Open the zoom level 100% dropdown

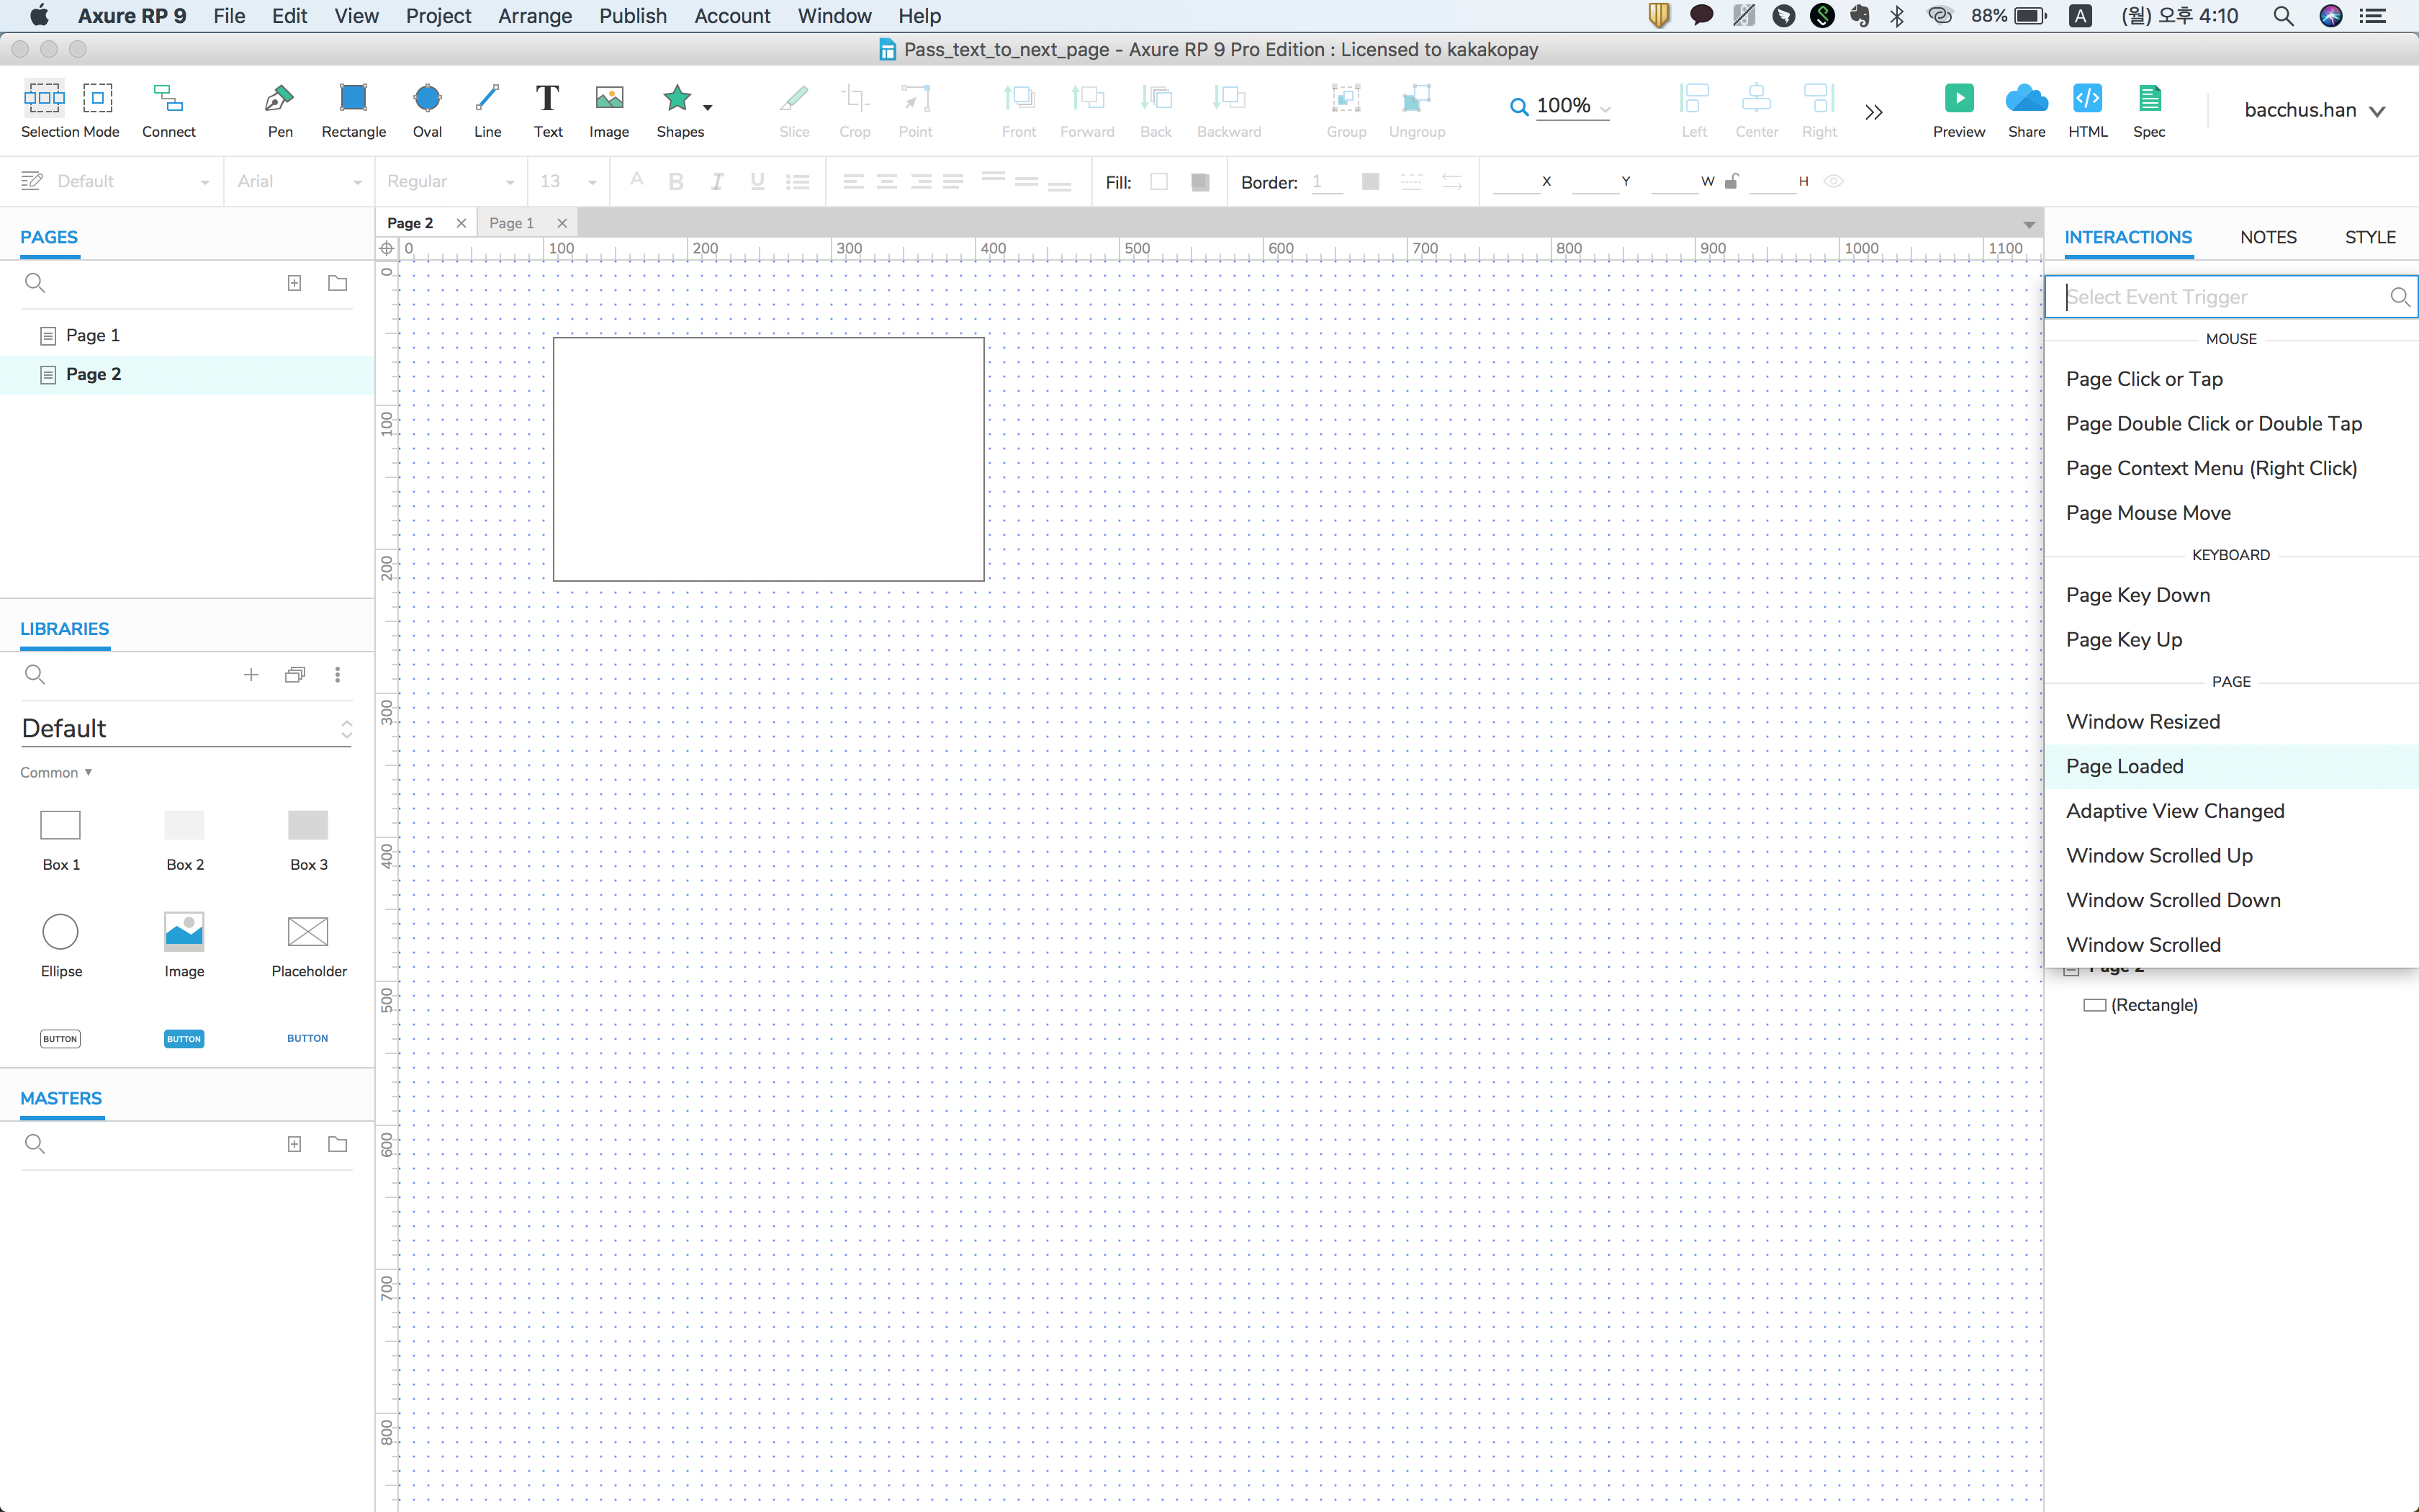pos(1572,106)
